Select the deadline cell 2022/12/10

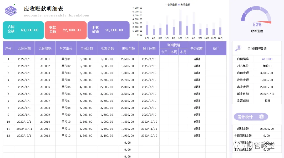point(149,136)
